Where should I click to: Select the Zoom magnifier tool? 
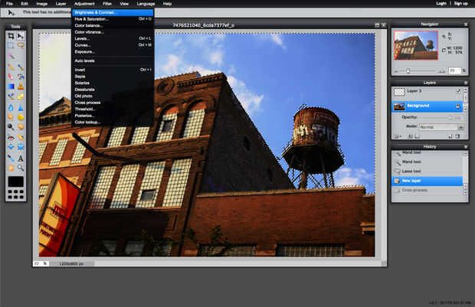(x=21, y=168)
